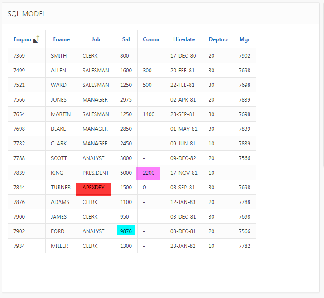Image resolution: width=324 pixels, height=298 pixels.
Task: Click the name FORD
Action: pyautogui.click(x=58, y=231)
